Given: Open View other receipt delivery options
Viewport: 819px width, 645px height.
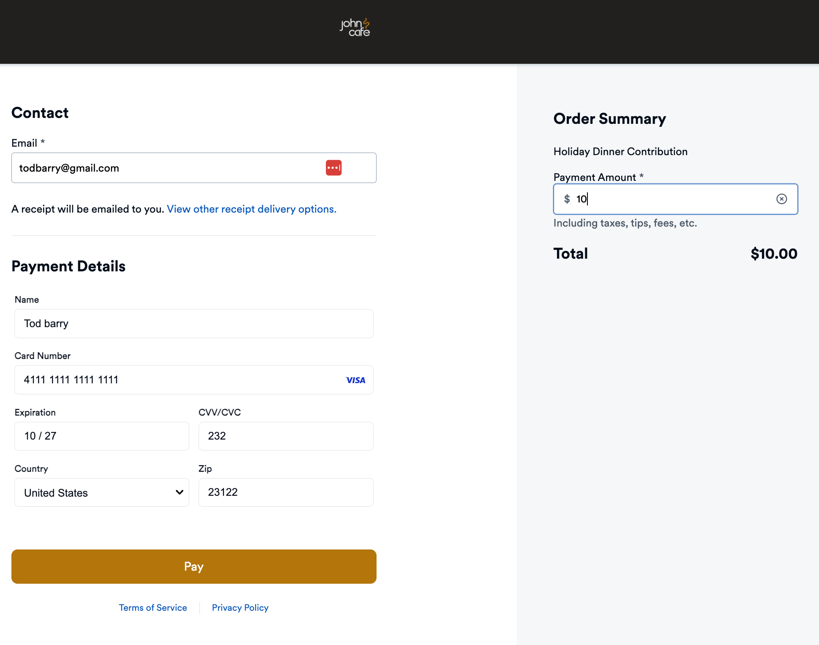Looking at the screenshot, I should (x=251, y=209).
